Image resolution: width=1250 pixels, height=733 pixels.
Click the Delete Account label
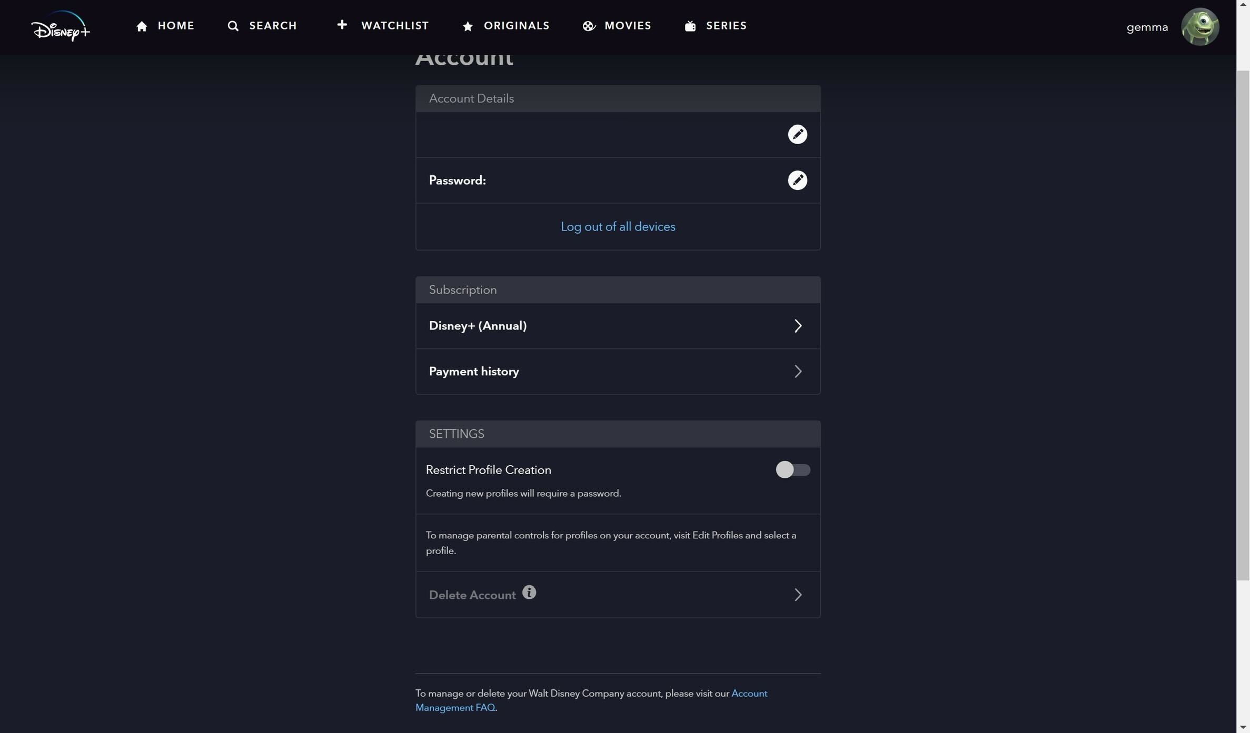472,595
